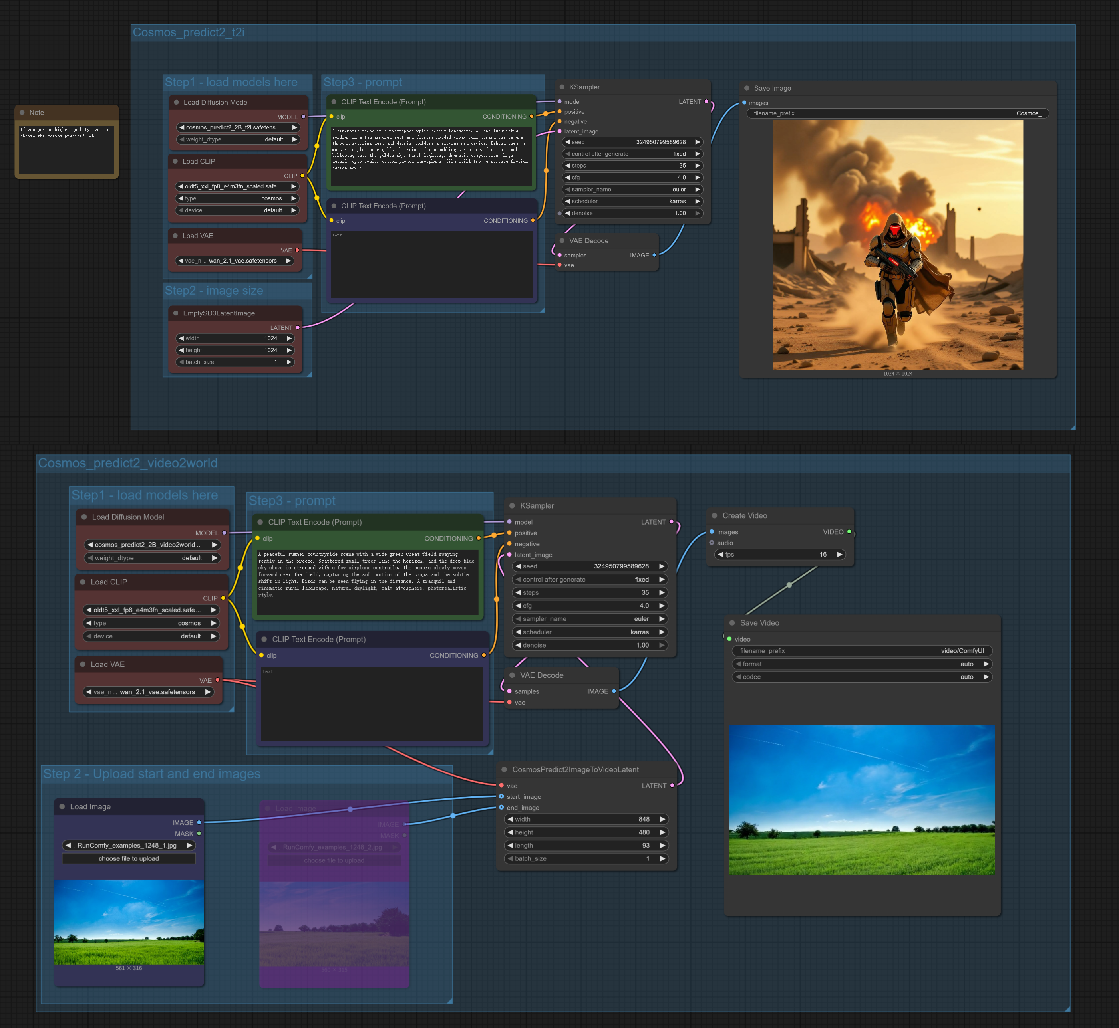Viewport: 1119px width, 1028px height.
Task: Increase cfg with right arrow in video2world KSampler
Action: pos(662,606)
